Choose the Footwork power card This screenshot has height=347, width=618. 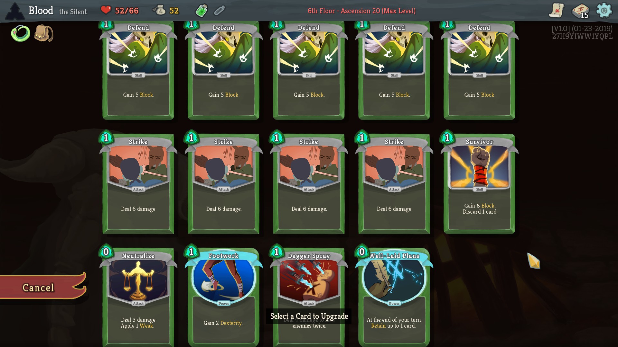pyautogui.click(x=223, y=295)
